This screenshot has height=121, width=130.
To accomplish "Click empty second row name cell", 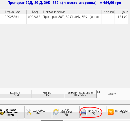I will (72, 22).
